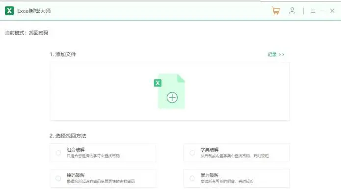Click the Excel解密大师 app logo

(x=9, y=11)
